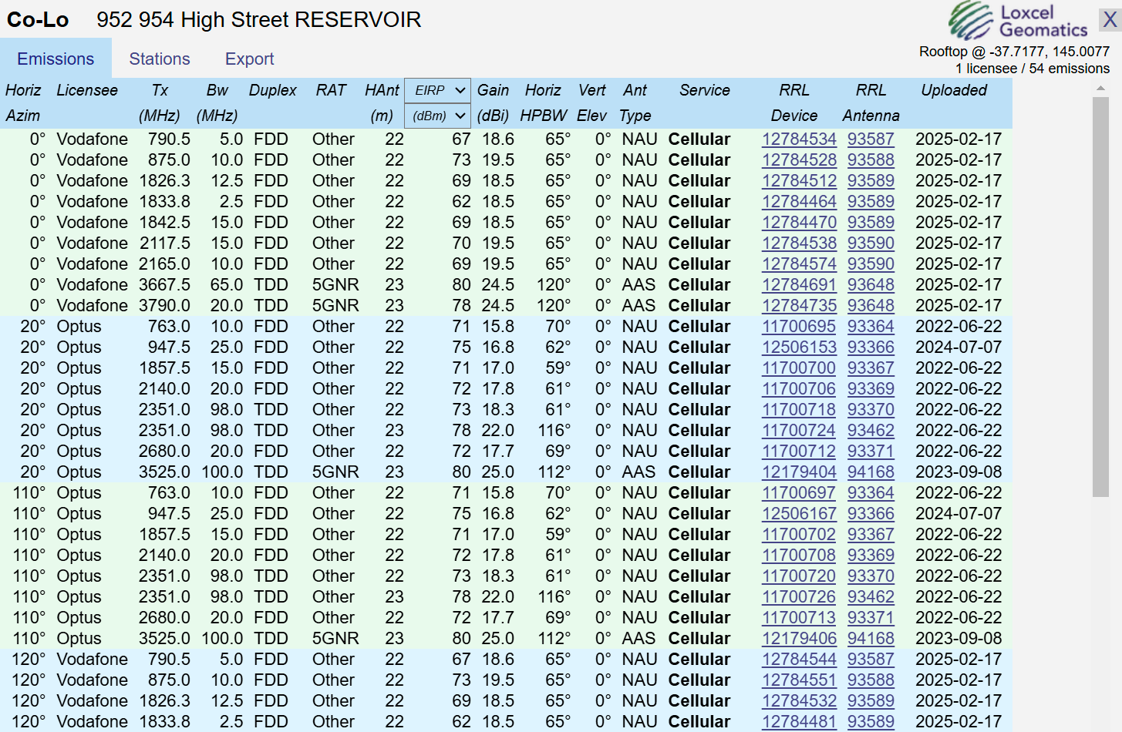1122x732 pixels.
Task: Click the Loxcel Geomatics logo
Action: click(1018, 21)
